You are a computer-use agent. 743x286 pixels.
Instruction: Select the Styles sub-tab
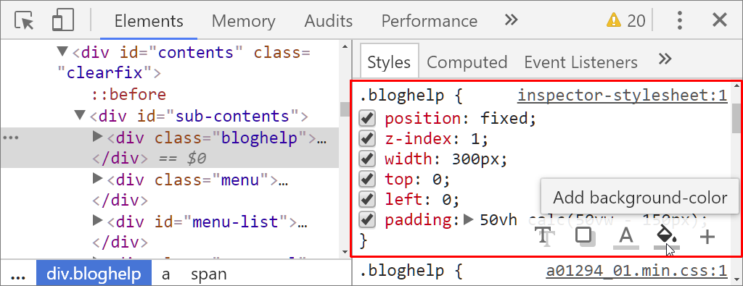click(x=389, y=62)
